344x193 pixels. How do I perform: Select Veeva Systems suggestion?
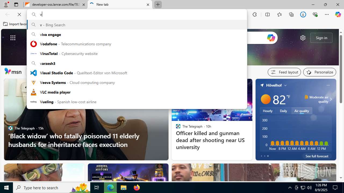[137, 83]
